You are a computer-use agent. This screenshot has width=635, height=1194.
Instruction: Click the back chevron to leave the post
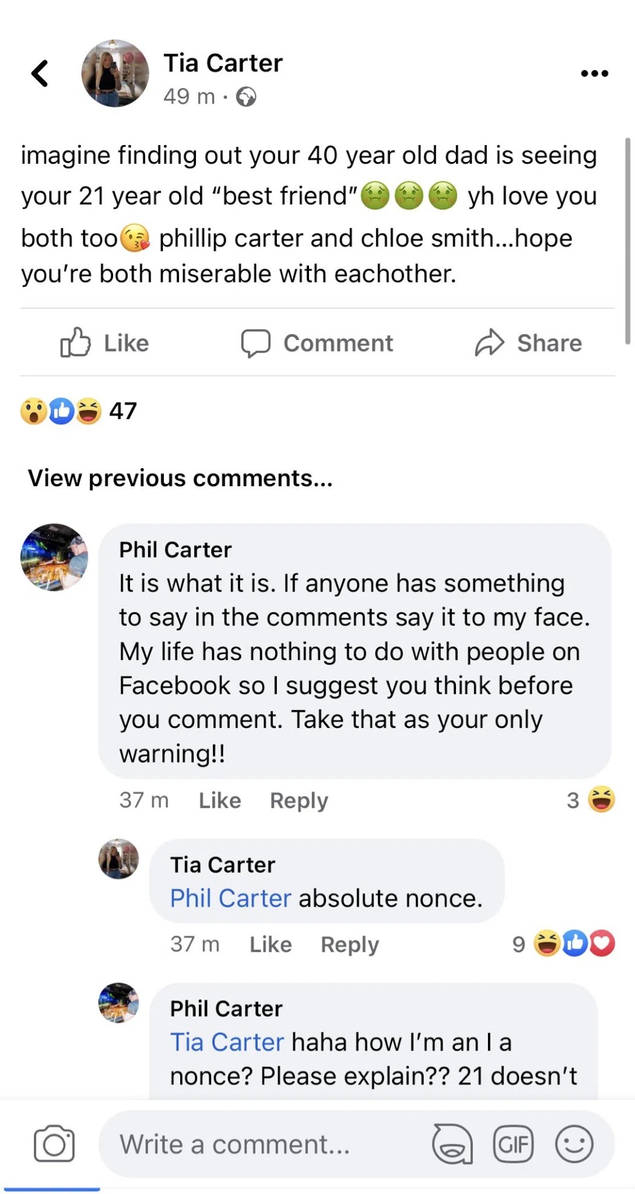(38, 73)
